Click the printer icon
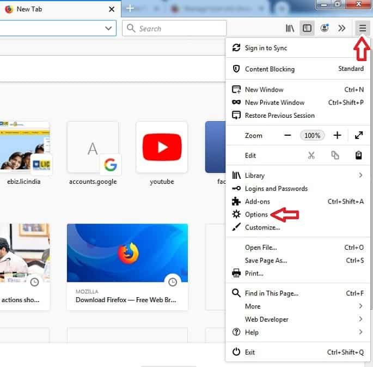This screenshot has height=367, width=373. tap(236, 273)
